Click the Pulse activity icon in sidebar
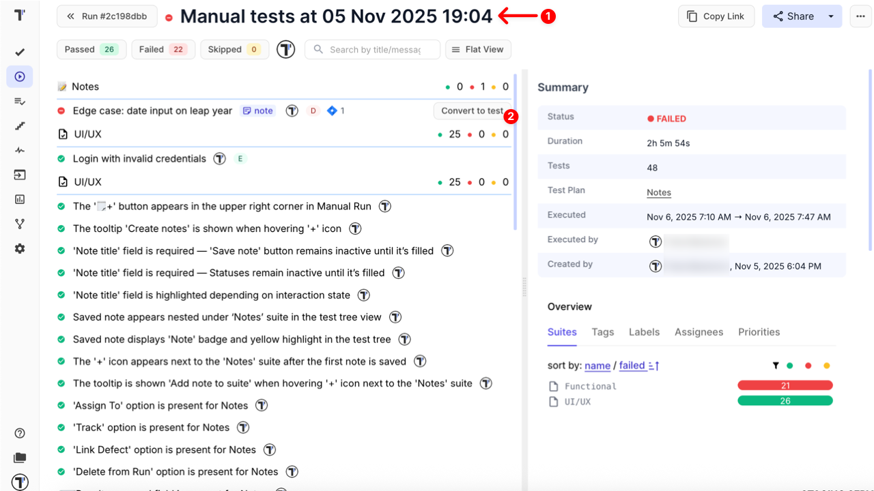Viewport: 874px width, 491px height. [20, 151]
